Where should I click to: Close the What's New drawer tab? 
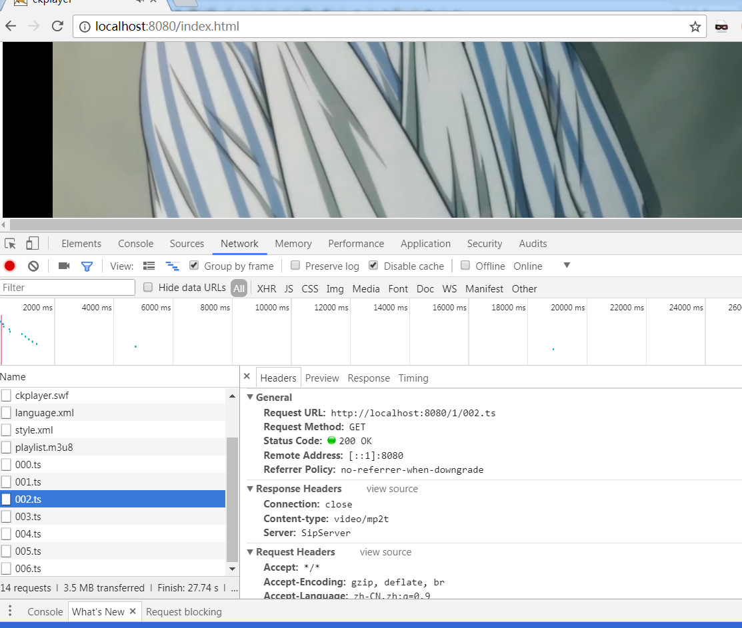pos(133,611)
